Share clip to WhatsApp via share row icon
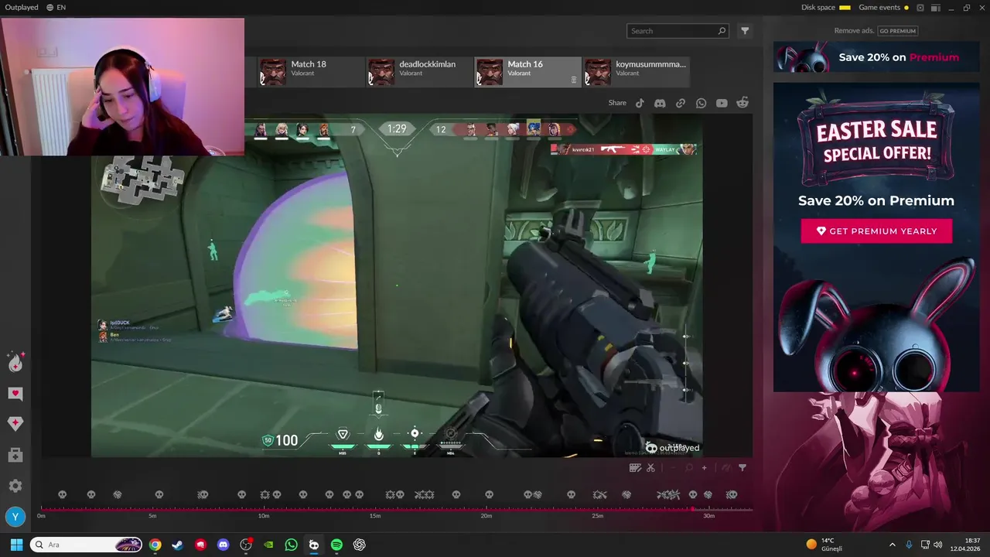990x557 pixels. (701, 103)
